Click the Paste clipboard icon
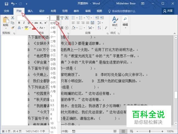 coord(6,20)
